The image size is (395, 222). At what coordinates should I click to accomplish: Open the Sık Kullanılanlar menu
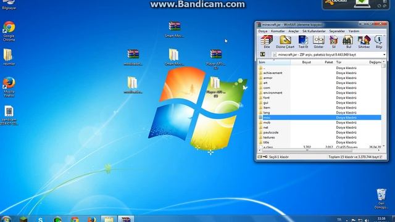click(314, 31)
